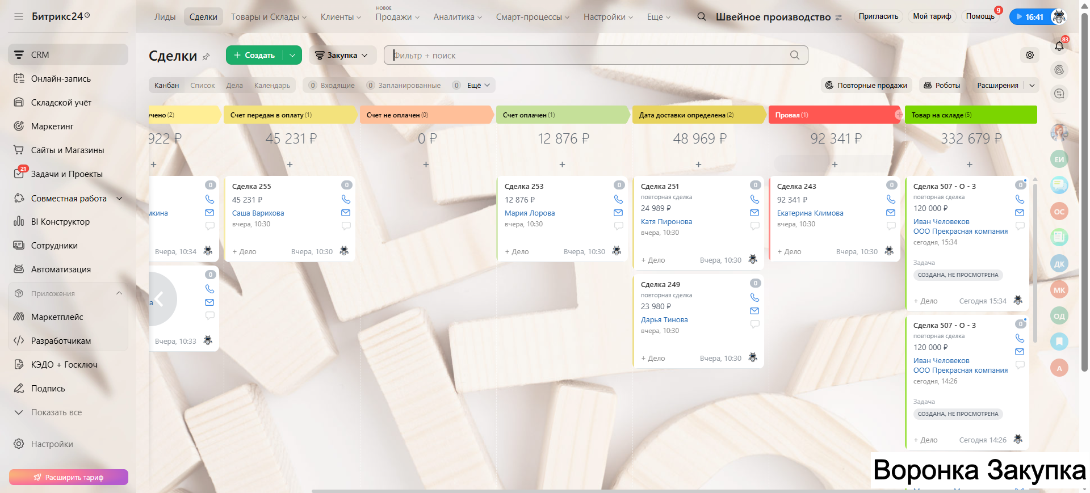Click the counter badge on Сделка 251 card

pyautogui.click(x=755, y=185)
